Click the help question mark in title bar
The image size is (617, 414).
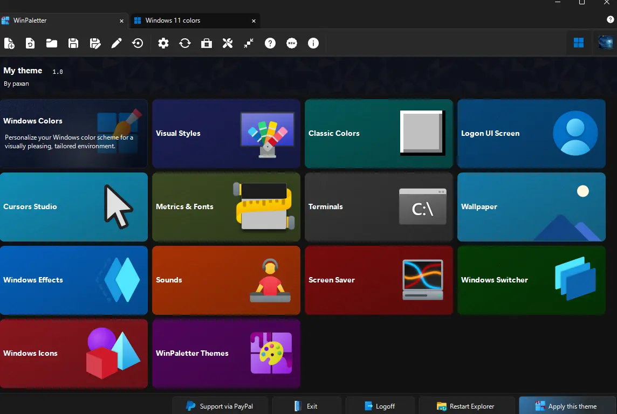tap(611, 19)
